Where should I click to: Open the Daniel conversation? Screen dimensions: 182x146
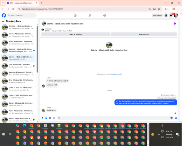click(x=18, y=104)
